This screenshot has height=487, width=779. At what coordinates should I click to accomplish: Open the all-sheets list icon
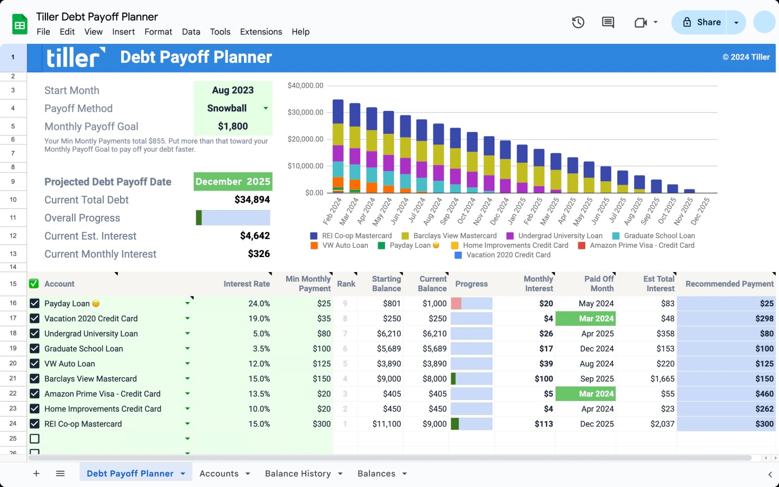[60, 473]
